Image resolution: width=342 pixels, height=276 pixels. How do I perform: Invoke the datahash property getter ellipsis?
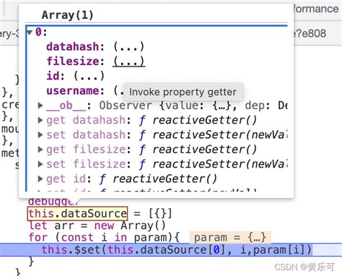click(128, 46)
